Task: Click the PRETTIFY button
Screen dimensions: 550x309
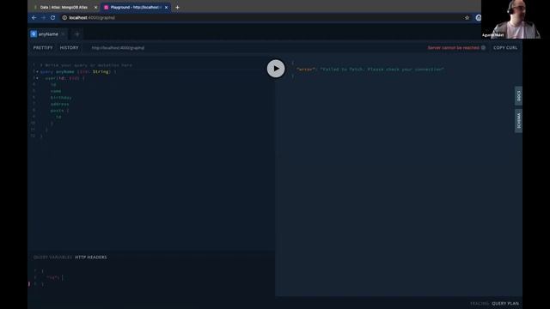Action: 43,48
